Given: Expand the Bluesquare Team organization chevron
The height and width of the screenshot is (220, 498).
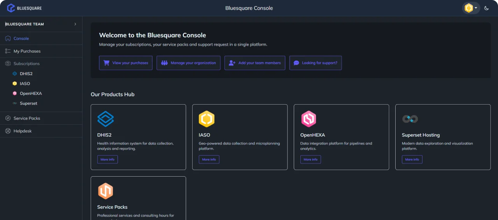Looking at the screenshot, I should 75,24.
